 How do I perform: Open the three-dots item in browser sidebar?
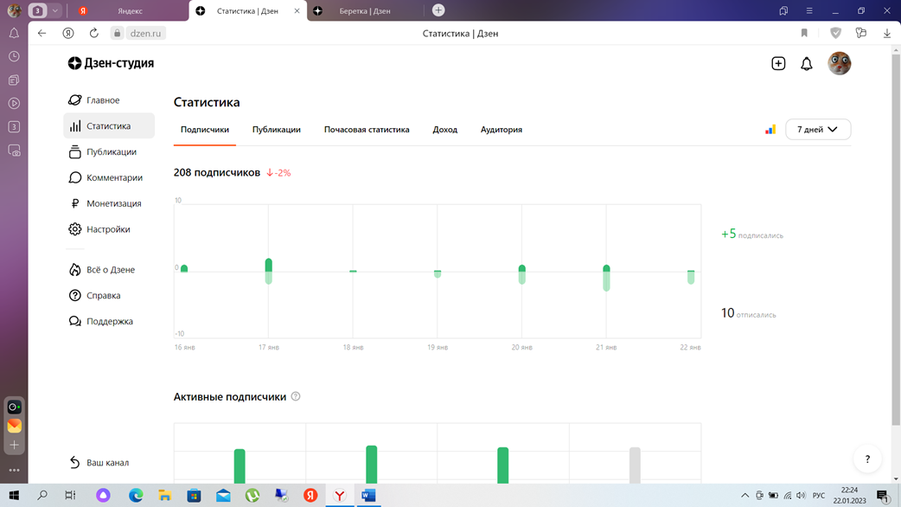pyautogui.click(x=14, y=470)
